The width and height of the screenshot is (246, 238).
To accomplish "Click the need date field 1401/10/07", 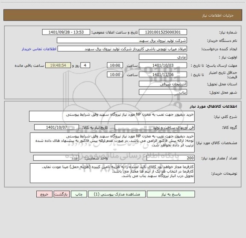I will [56, 127].
